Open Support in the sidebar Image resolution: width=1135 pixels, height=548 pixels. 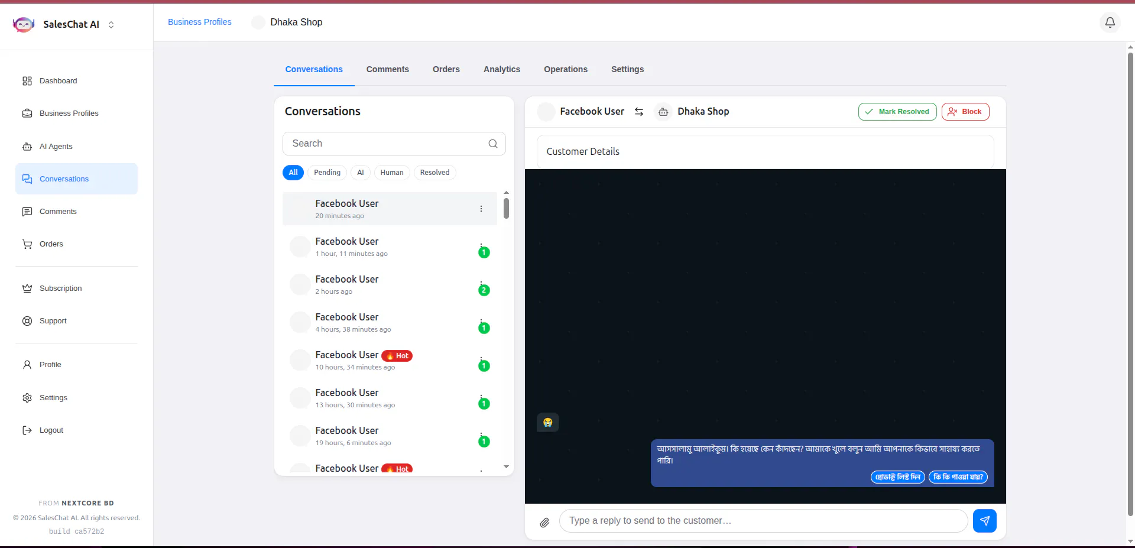click(76, 321)
